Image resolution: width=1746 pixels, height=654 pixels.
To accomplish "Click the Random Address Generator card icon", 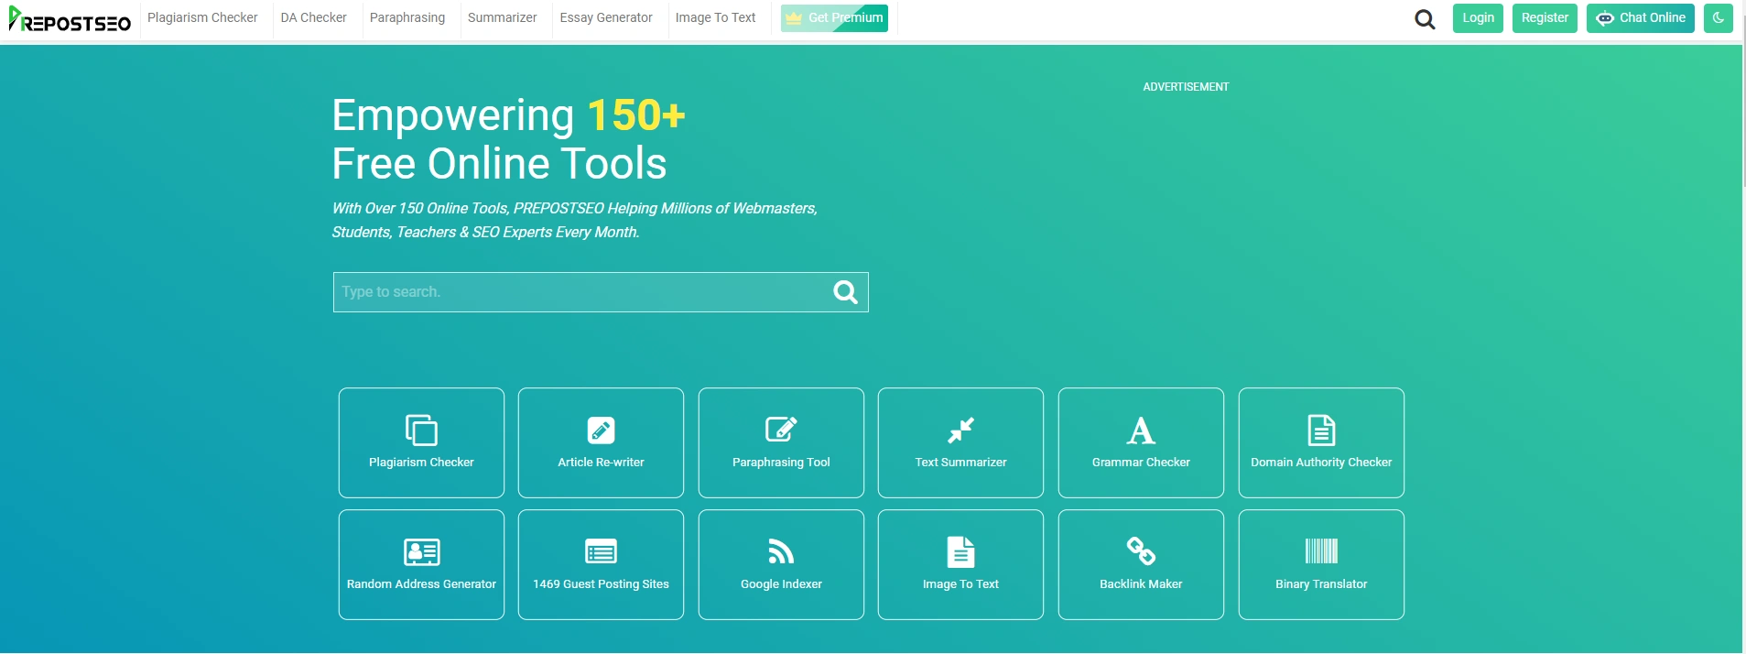I will click(421, 551).
